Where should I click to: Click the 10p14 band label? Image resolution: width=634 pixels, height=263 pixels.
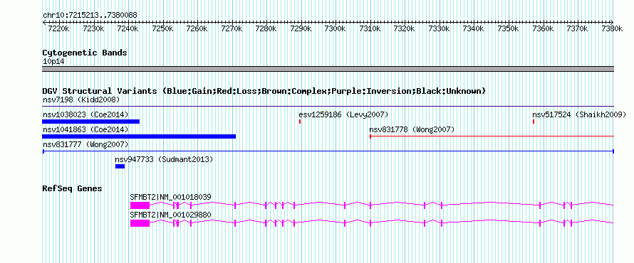pos(53,62)
